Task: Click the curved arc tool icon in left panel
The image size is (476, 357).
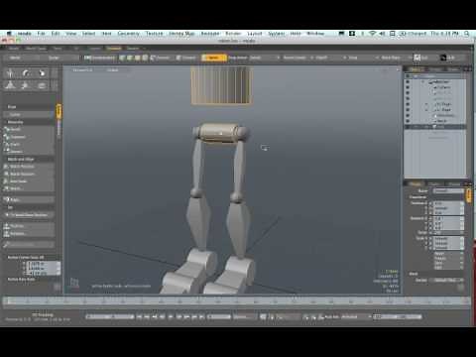Action: coord(26,73)
